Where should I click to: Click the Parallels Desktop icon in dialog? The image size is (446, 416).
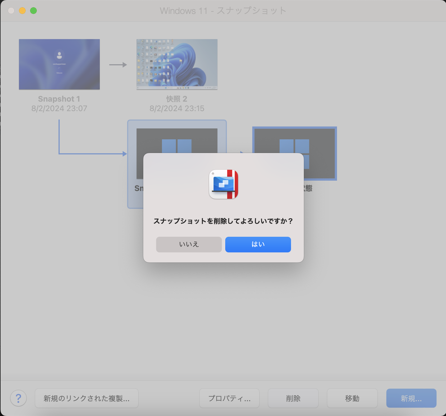point(223,184)
